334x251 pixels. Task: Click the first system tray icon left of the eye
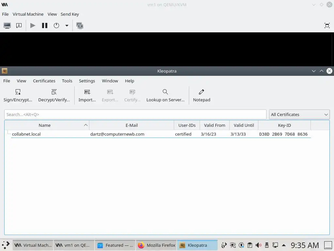coord(224,245)
